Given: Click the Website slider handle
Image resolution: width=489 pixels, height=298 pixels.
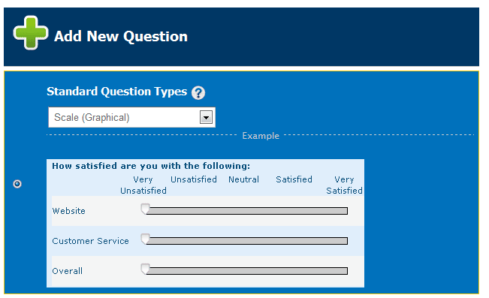Looking at the screenshot, I should click(x=145, y=209).
